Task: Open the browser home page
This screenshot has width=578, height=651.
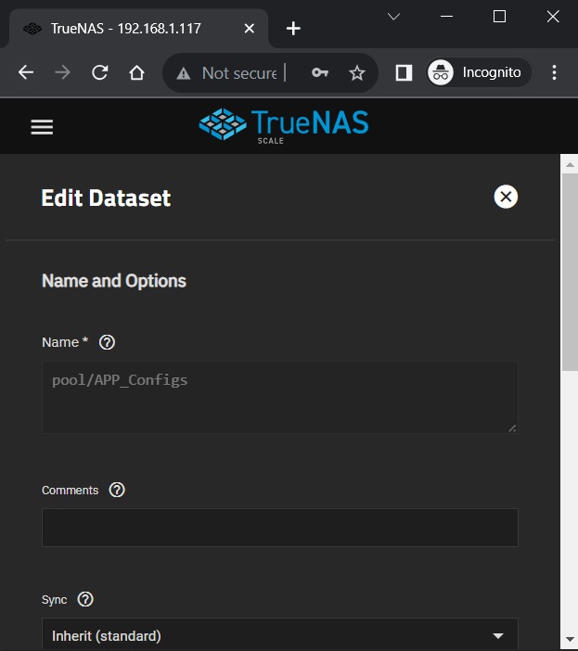Action: coord(136,72)
